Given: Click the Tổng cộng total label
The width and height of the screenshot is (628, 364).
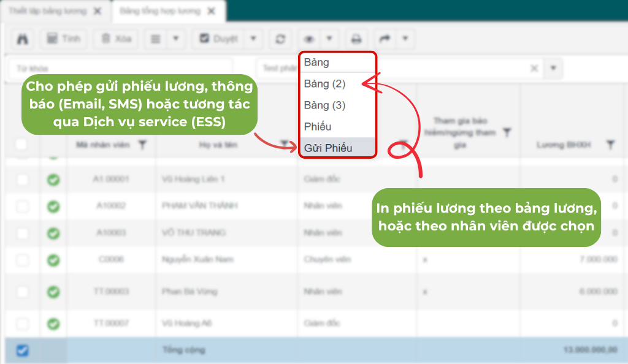Looking at the screenshot, I should [183, 350].
